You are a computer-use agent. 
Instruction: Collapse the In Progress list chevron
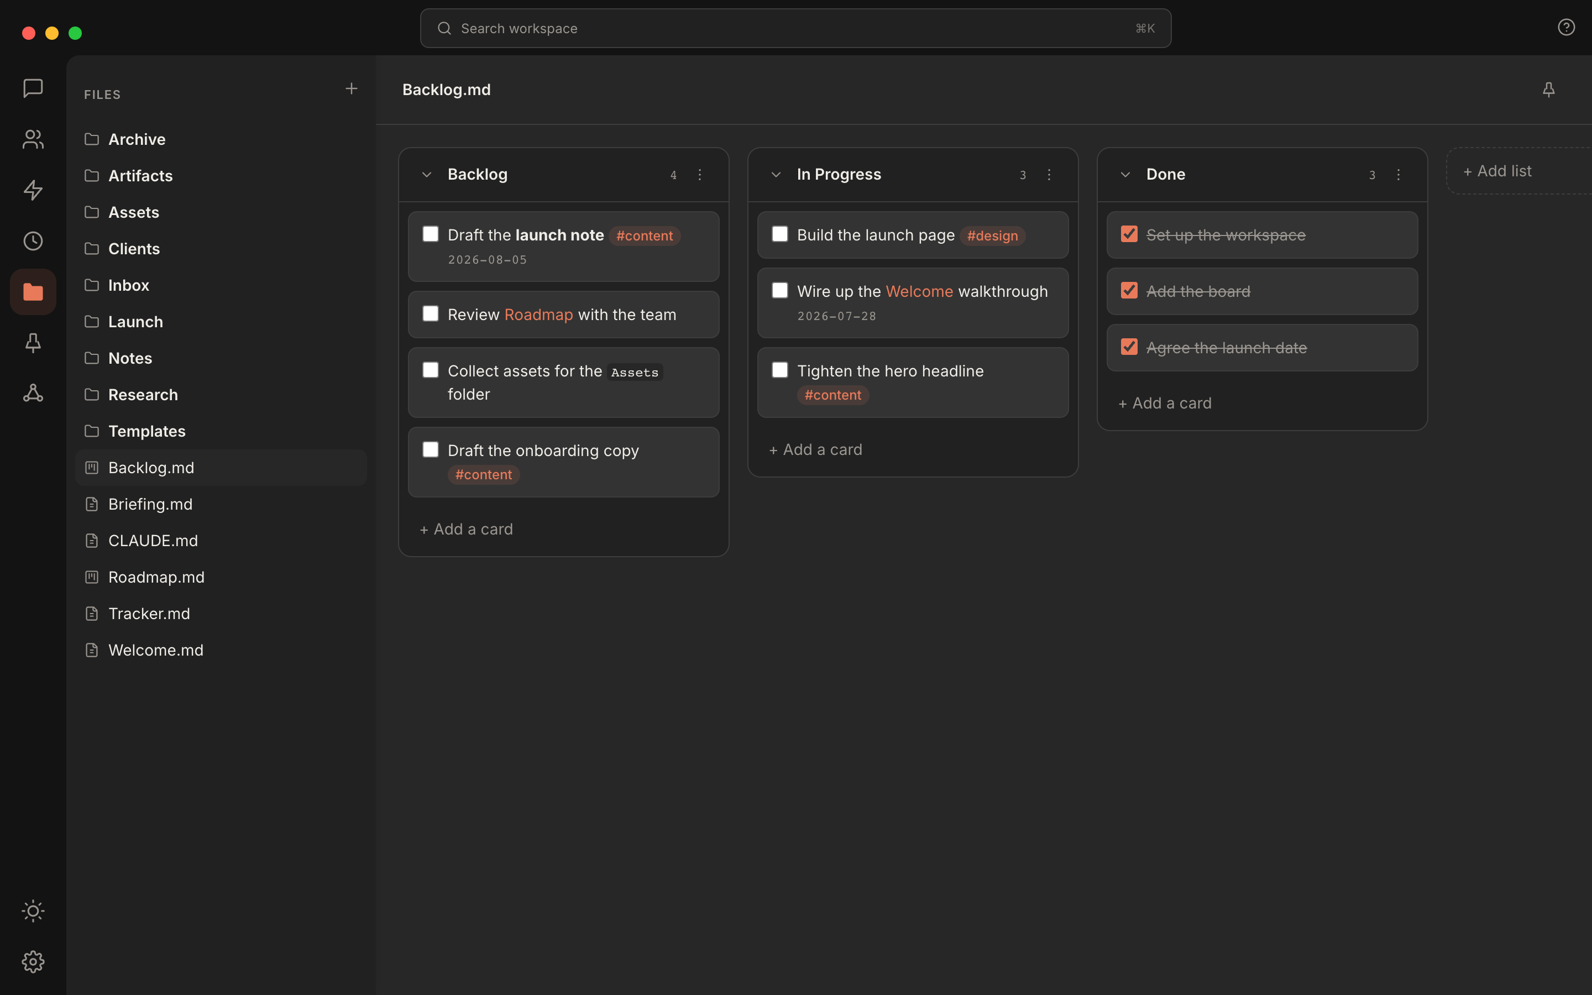pos(776,174)
